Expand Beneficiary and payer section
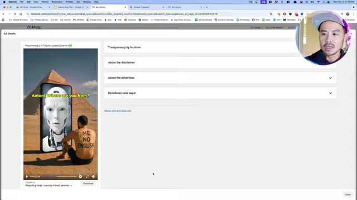Viewport: 357px width, 200px height. tap(220, 93)
